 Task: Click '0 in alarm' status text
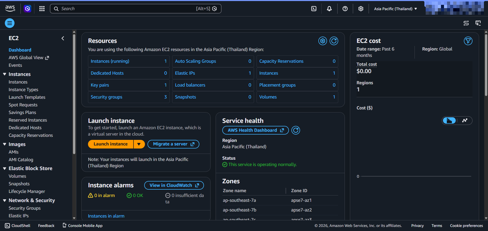[105, 195]
